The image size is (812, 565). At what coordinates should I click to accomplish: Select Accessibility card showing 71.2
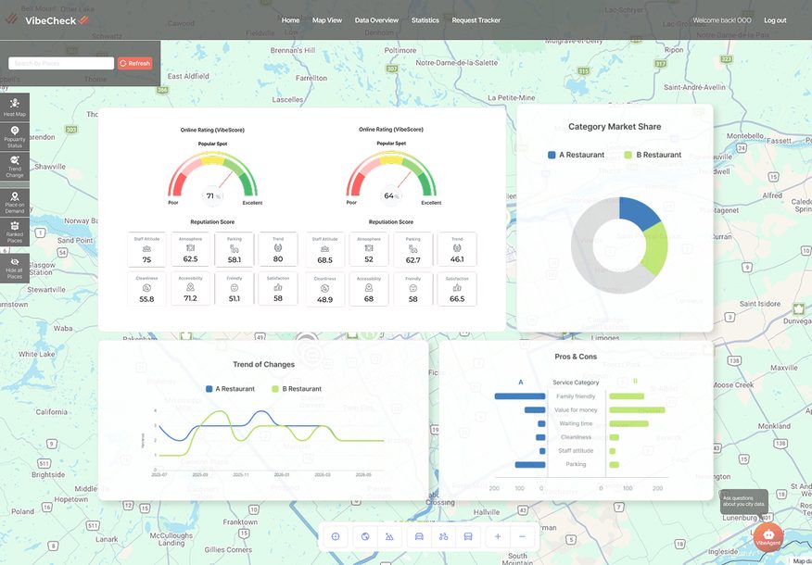click(x=190, y=289)
